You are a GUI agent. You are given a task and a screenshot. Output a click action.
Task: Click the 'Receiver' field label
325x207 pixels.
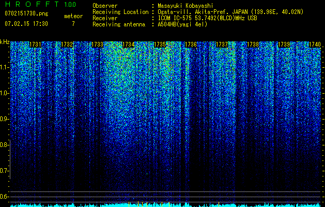click(105, 18)
